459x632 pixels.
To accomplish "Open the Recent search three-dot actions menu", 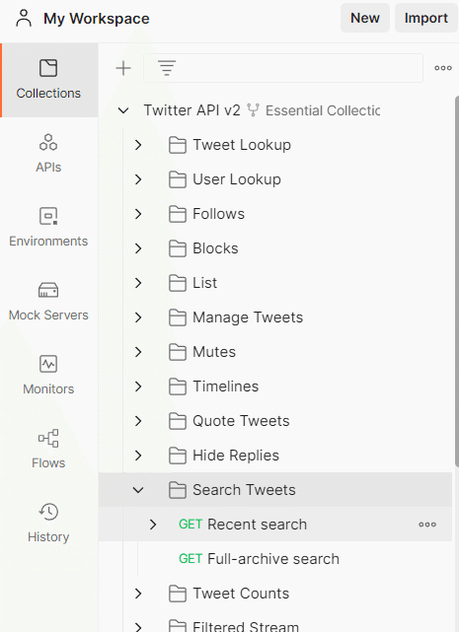I will click(x=427, y=525).
